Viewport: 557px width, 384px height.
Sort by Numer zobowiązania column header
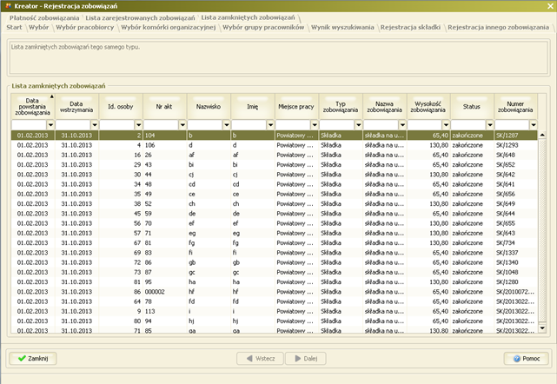point(515,107)
